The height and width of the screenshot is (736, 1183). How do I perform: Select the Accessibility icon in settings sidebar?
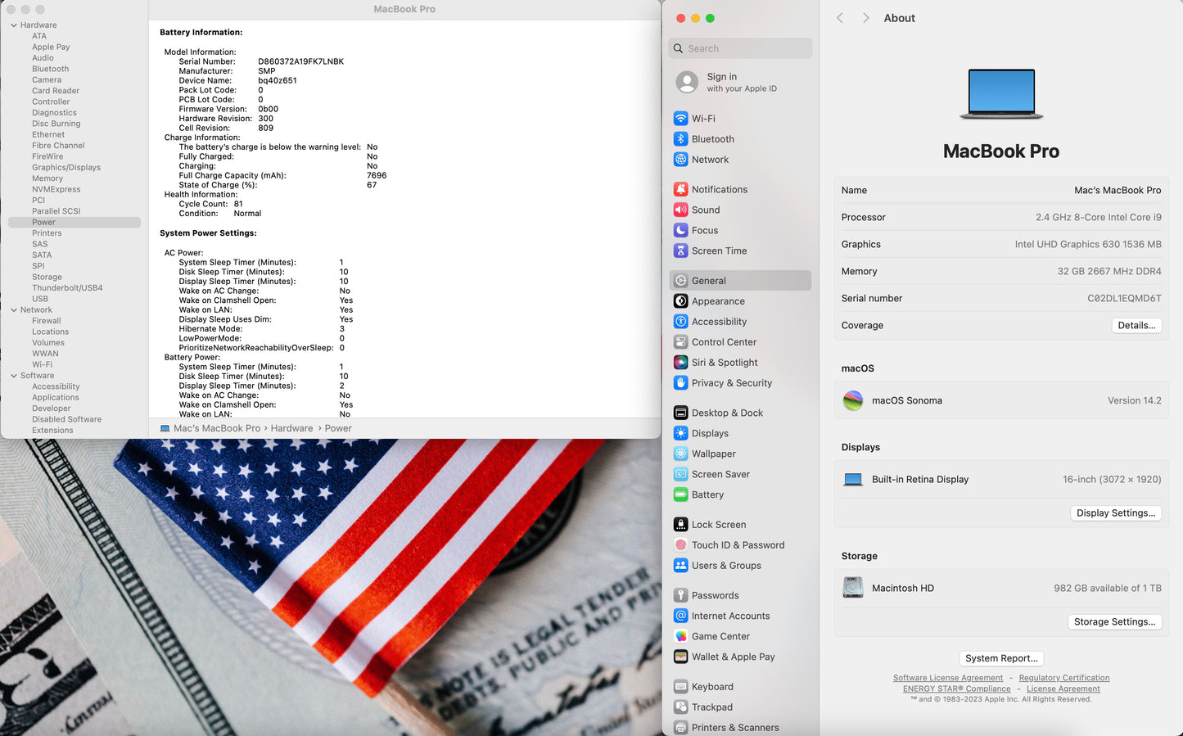pos(680,322)
